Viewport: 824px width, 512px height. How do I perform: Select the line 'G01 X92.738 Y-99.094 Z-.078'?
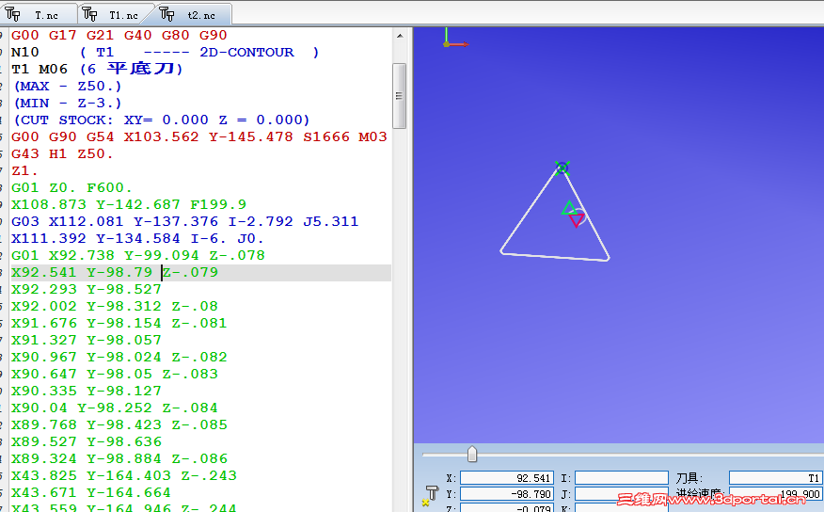138,255
